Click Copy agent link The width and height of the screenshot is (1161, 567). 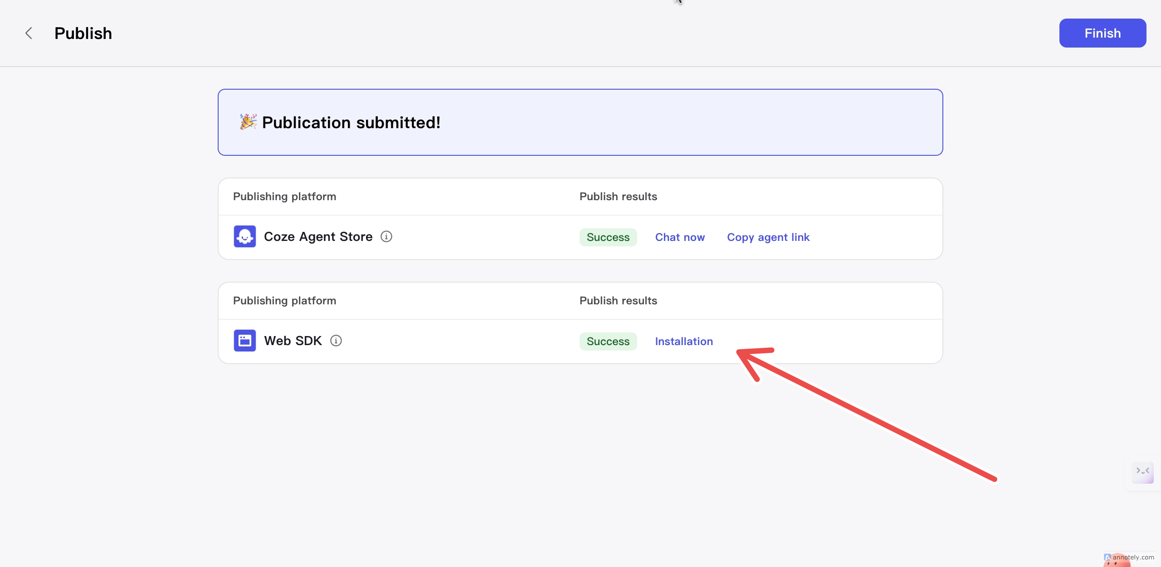768,237
